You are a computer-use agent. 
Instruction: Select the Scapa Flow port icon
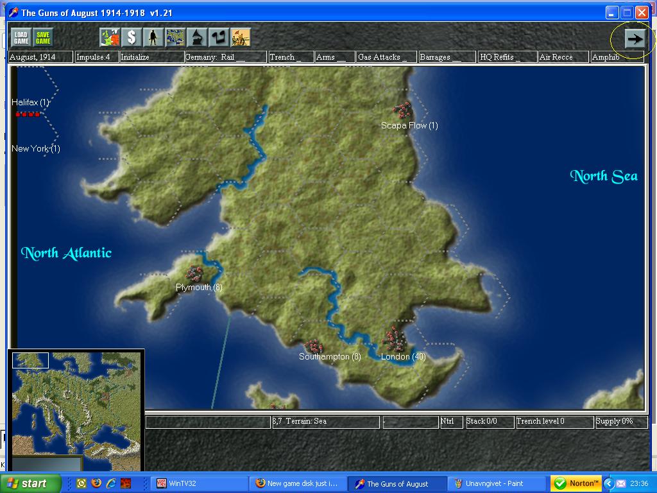(402, 110)
